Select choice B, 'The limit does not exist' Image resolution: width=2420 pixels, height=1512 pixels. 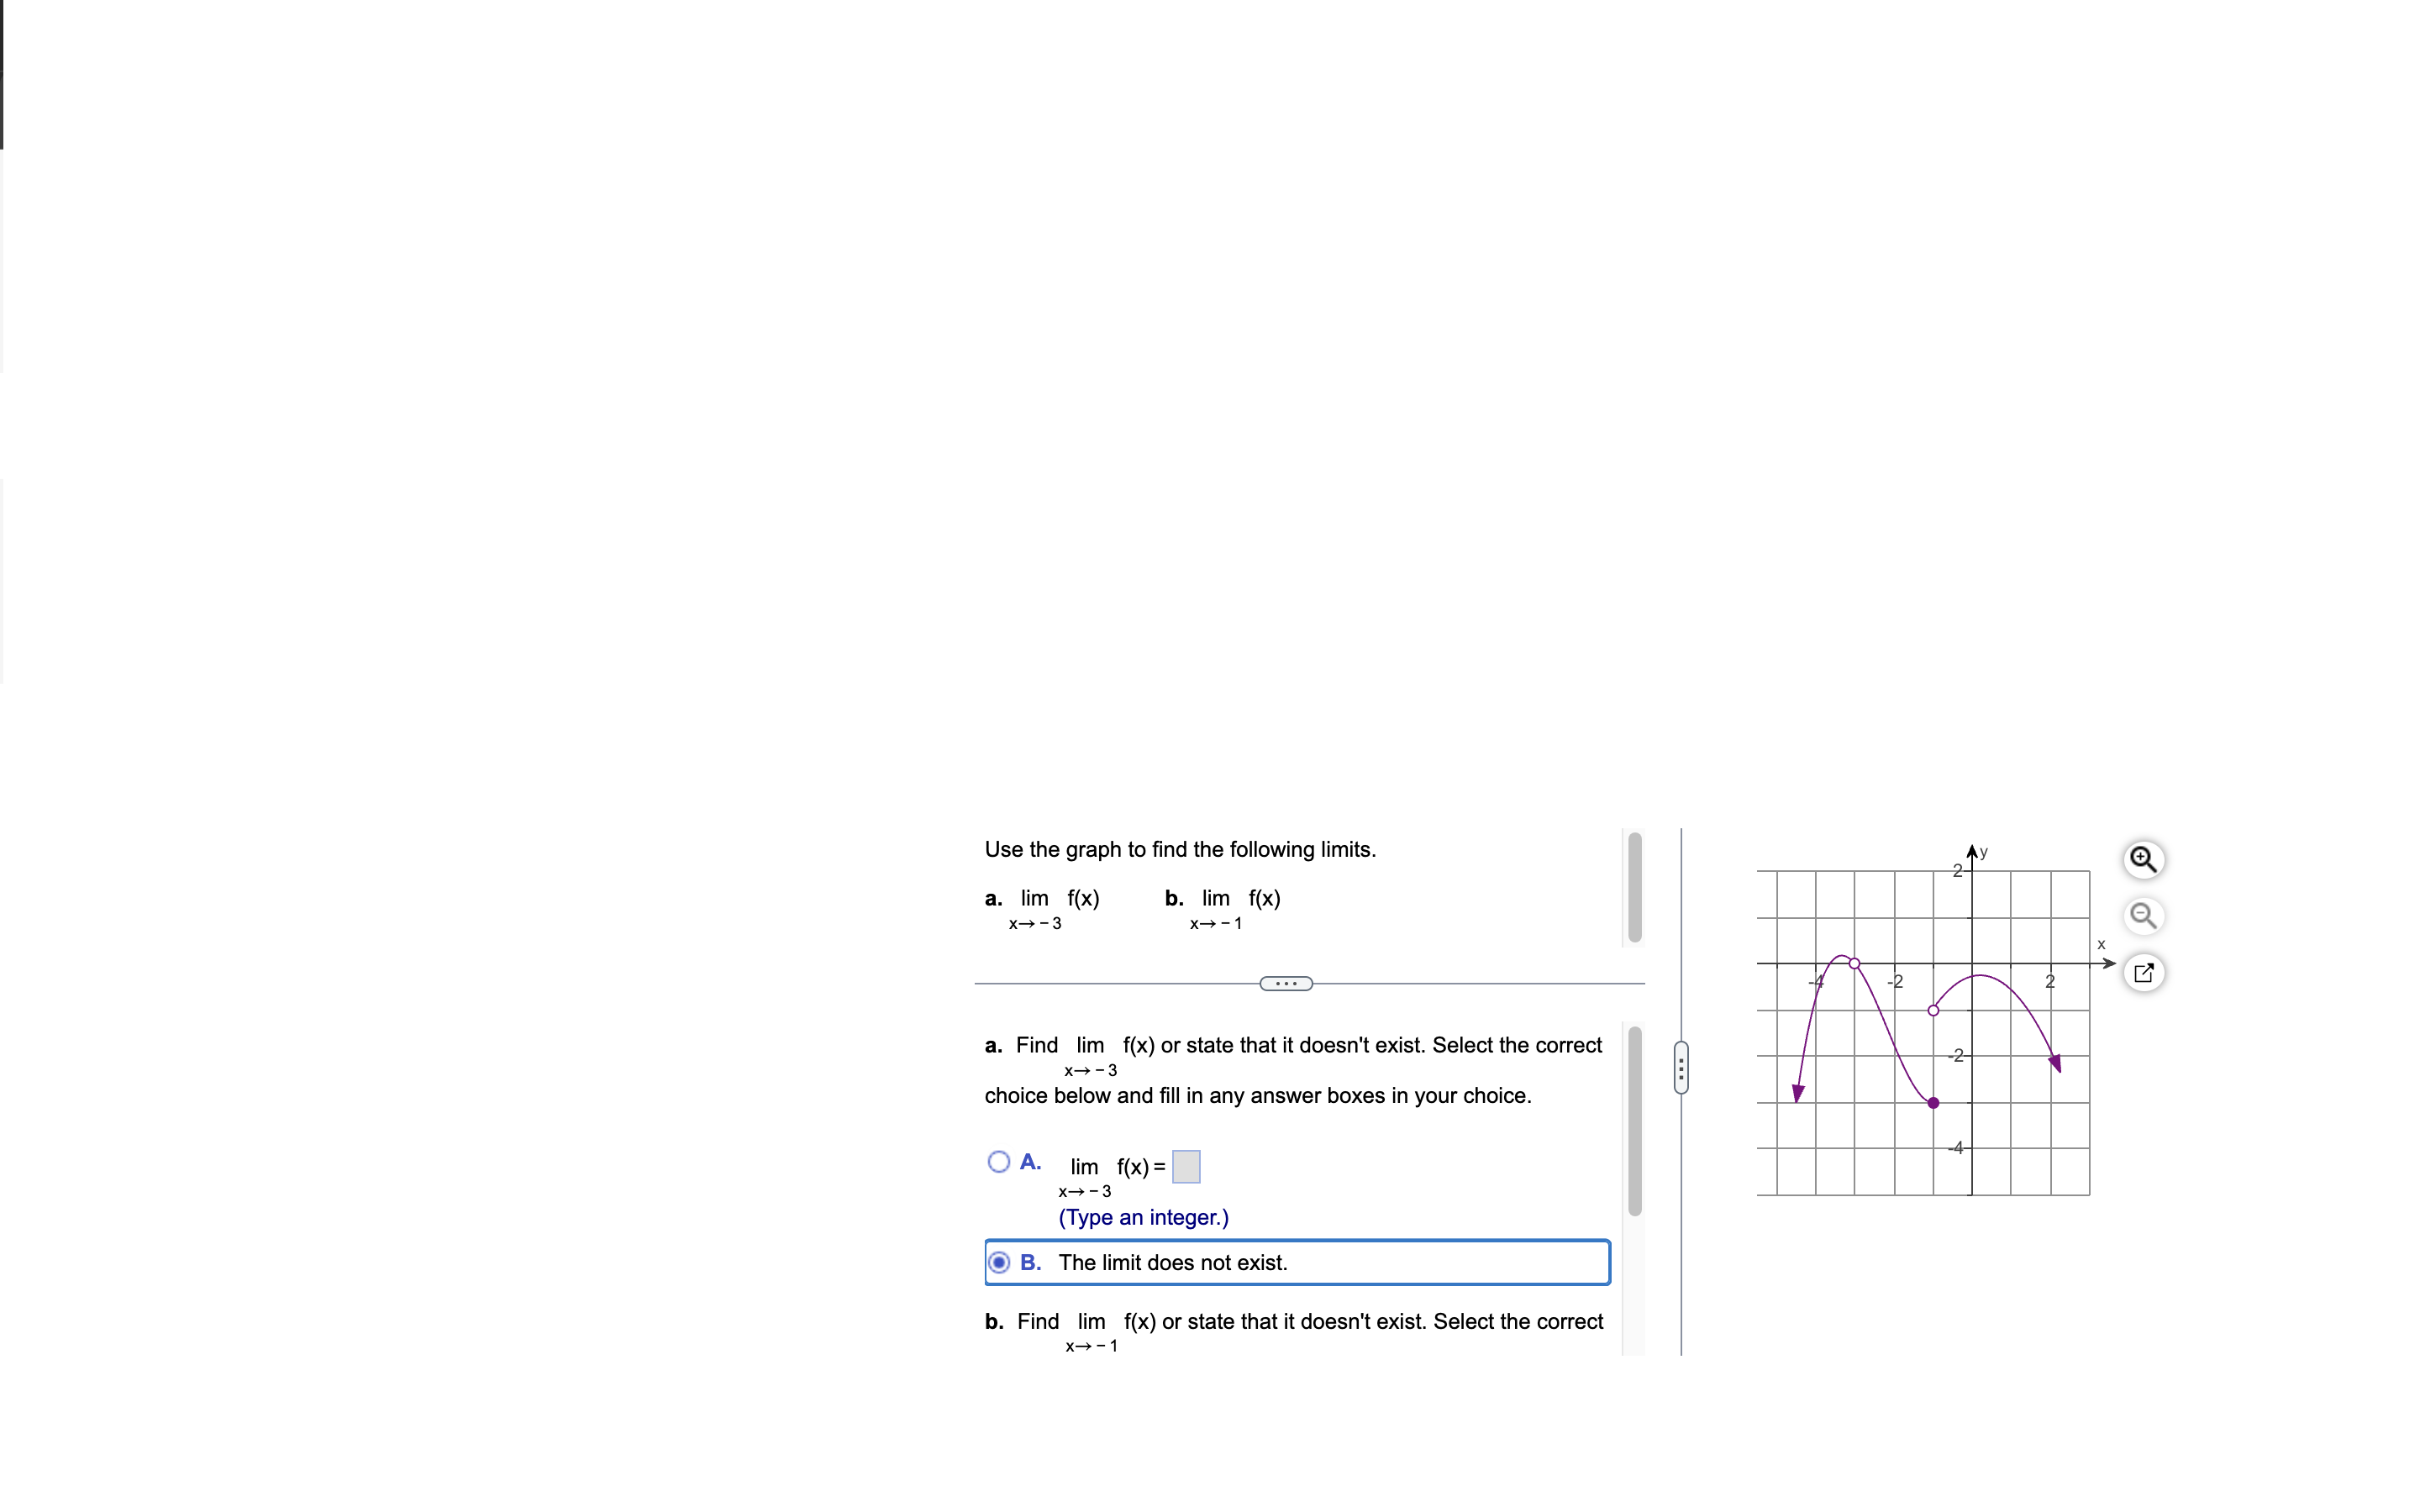click(999, 1262)
